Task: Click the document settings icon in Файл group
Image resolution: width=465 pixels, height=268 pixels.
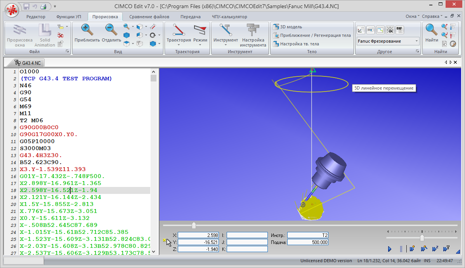Action: (x=61, y=44)
